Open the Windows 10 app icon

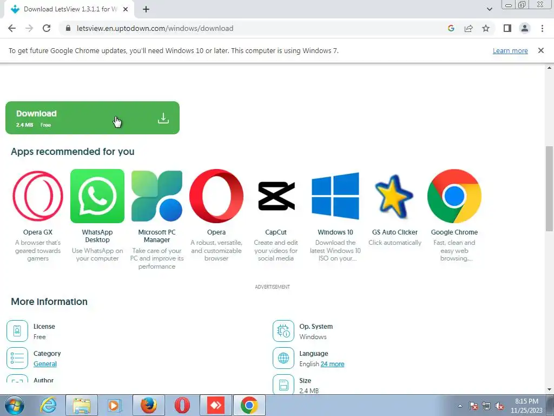335,196
